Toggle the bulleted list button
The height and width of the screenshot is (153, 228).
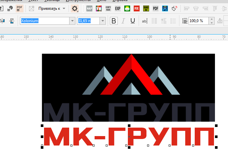pos(173,21)
